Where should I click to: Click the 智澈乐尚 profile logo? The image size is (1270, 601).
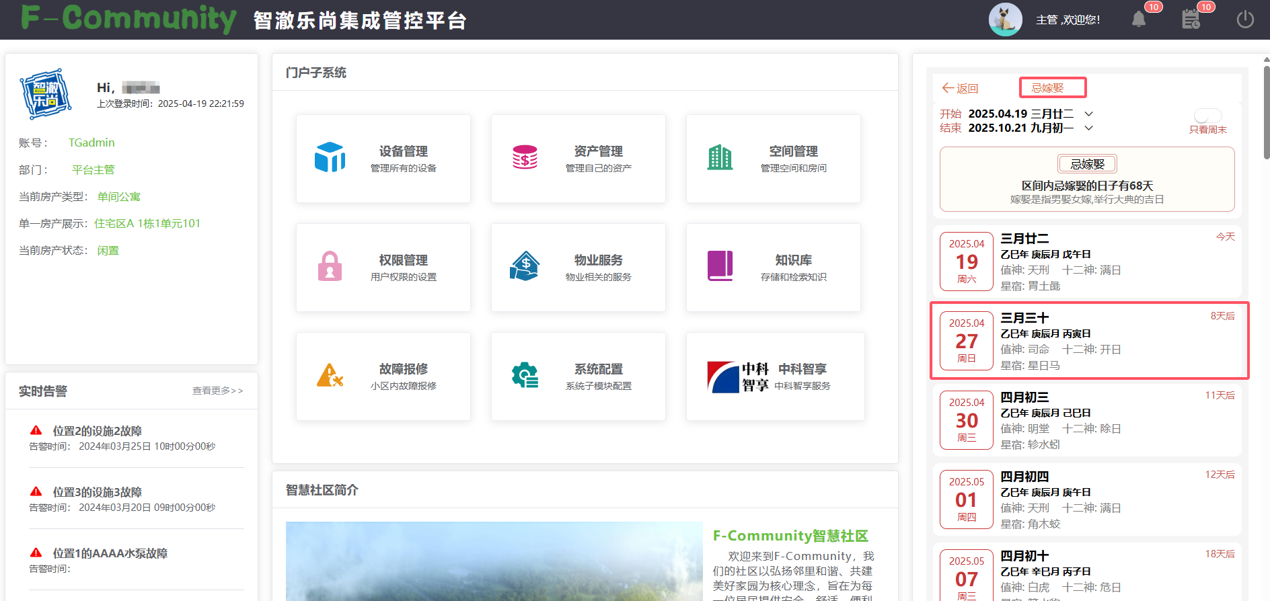click(x=45, y=93)
